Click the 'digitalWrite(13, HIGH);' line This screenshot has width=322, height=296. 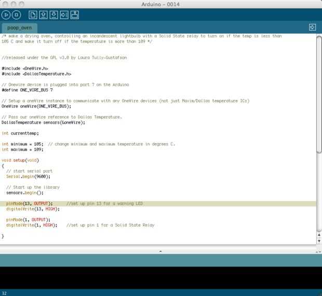[x=33, y=209]
